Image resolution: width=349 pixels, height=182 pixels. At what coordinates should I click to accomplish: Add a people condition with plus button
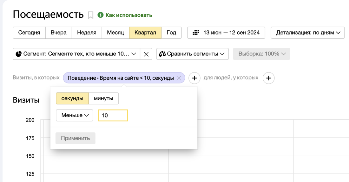268,78
